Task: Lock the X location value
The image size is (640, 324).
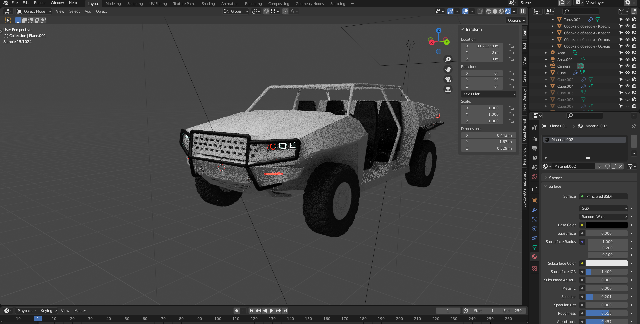Action: tap(511, 46)
